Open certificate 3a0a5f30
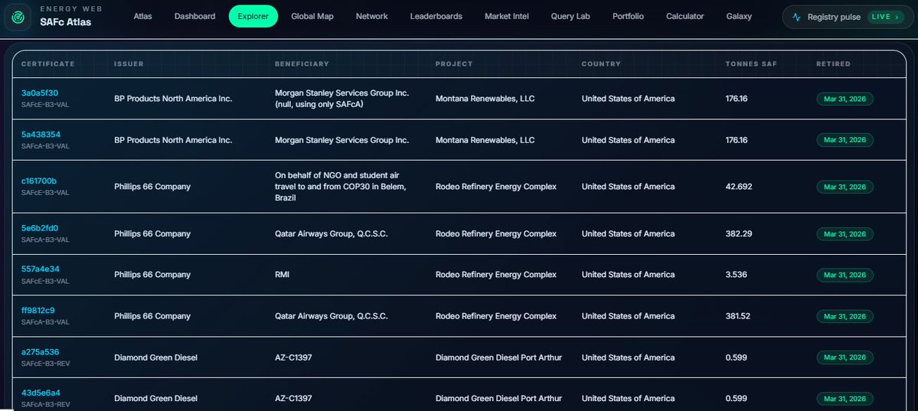 (x=40, y=93)
